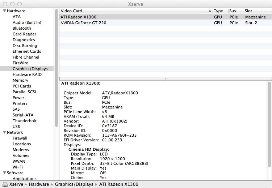Select Card Reader entry
The height and width of the screenshot is (188, 272).
tap(25, 34)
